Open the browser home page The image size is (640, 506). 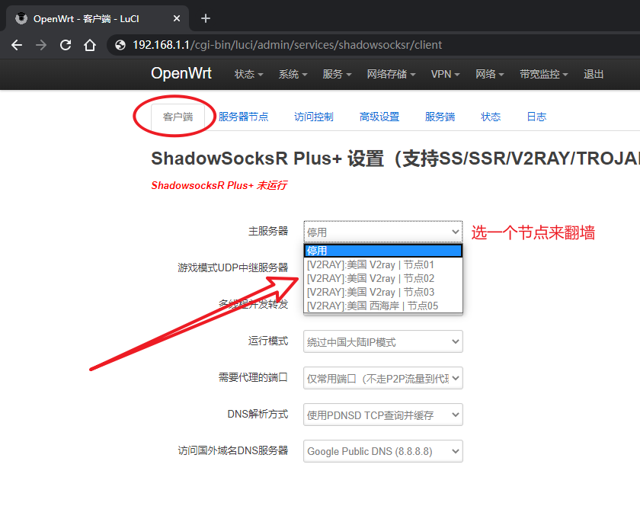(x=90, y=45)
